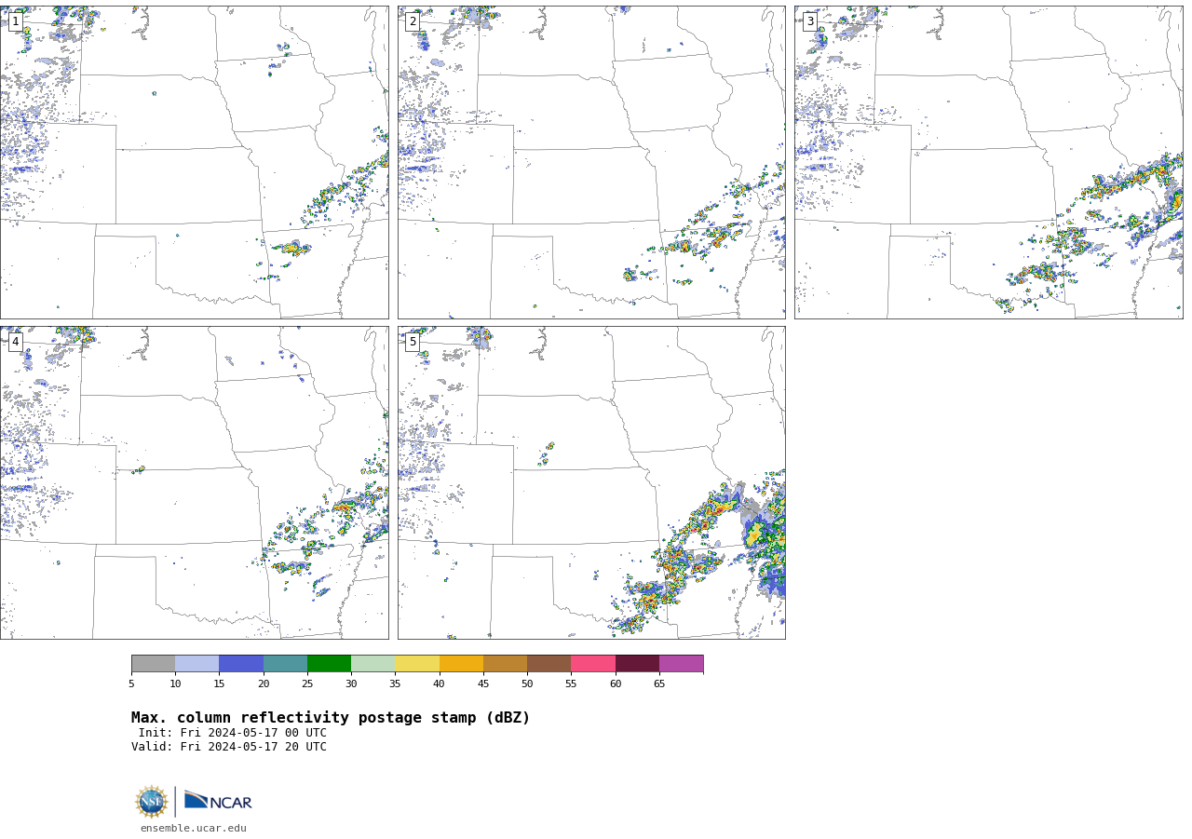Click the purple 65+ dBZ swatch

[681, 664]
